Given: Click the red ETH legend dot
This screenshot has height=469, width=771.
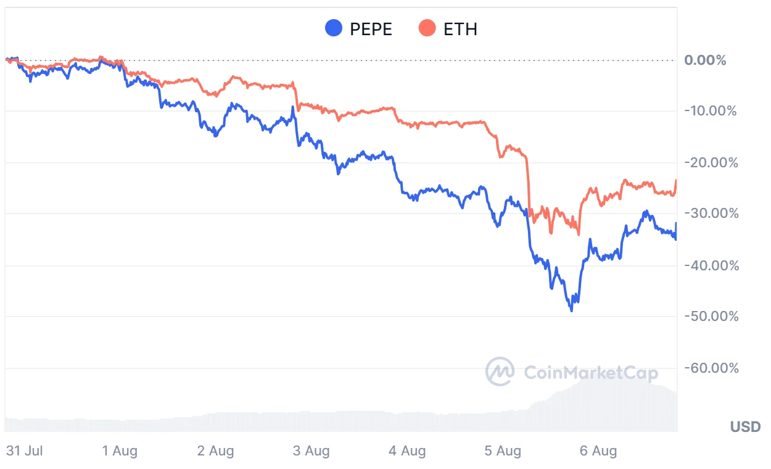Looking at the screenshot, I should [427, 28].
